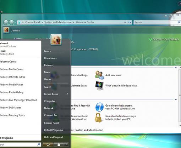
Task: Click breadcrumb arrow after Control Panel
Action: pyautogui.click(x=42, y=22)
